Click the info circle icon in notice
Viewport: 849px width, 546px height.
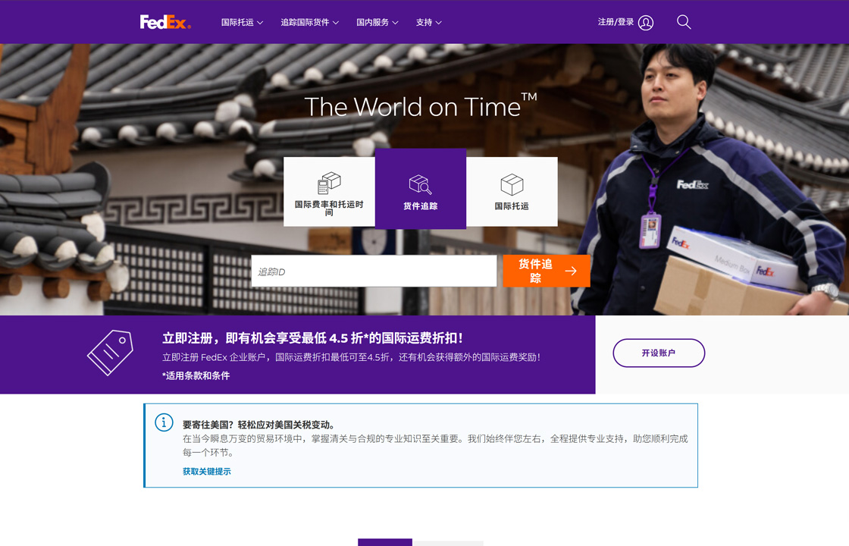(x=164, y=422)
